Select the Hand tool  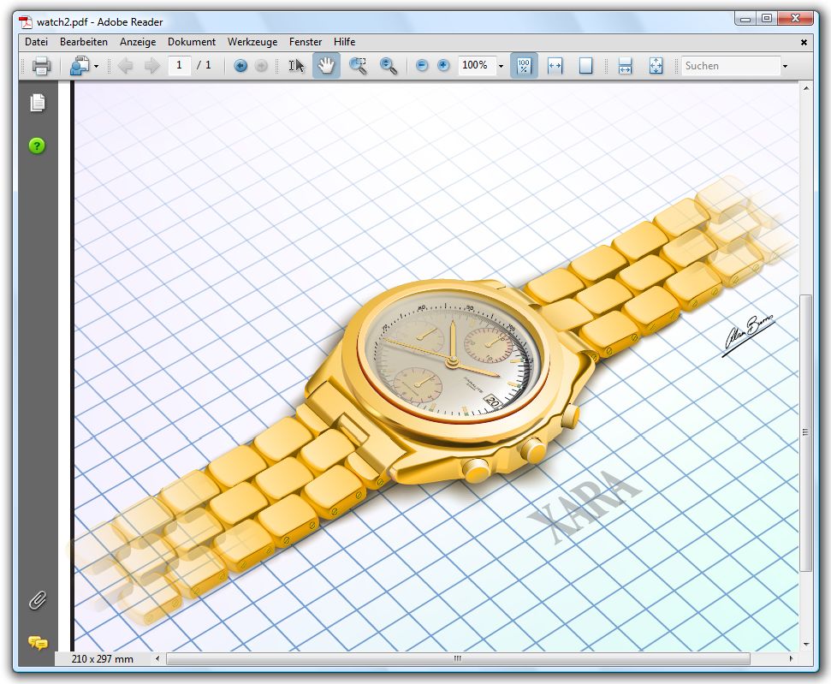tap(326, 66)
